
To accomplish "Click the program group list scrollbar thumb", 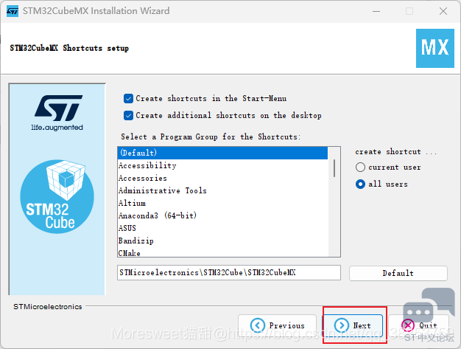I will pyautogui.click(x=334, y=168).
